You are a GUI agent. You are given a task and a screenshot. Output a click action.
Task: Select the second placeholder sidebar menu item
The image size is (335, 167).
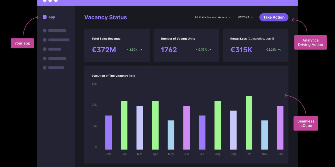pyautogui.click(x=59, y=40)
